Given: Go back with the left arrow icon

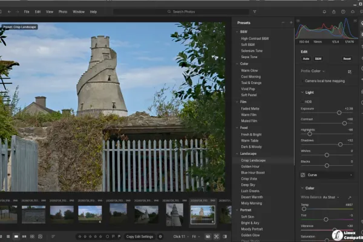Looking at the screenshot, I should (9, 11).
